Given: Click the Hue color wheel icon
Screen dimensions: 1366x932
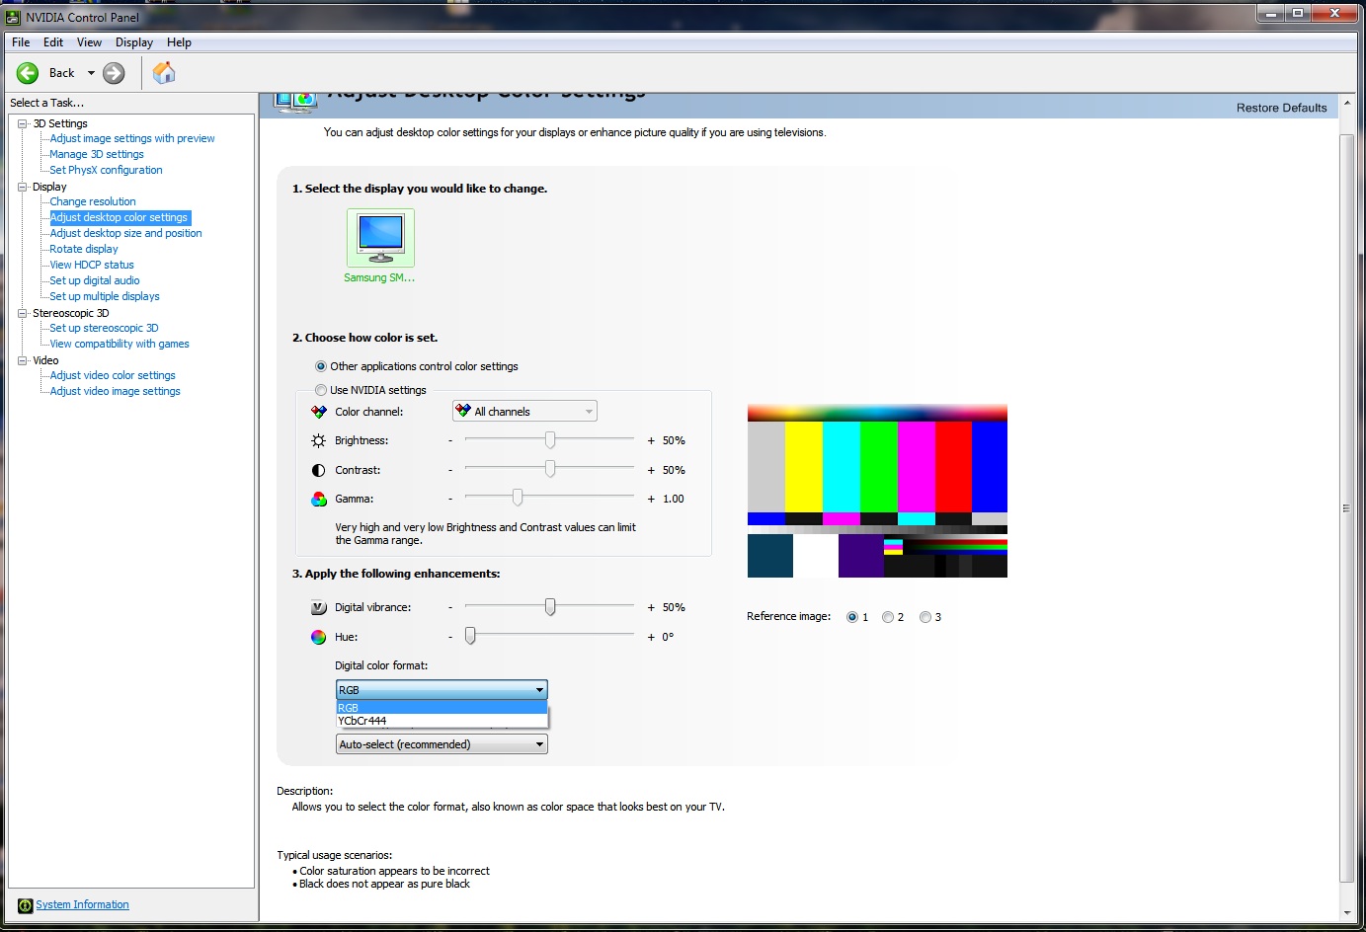Looking at the screenshot, I should coord(318,637).
